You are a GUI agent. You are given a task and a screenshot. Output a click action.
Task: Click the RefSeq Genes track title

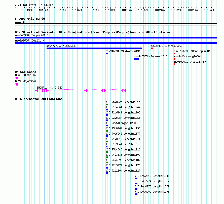click(x=26, y=72)
